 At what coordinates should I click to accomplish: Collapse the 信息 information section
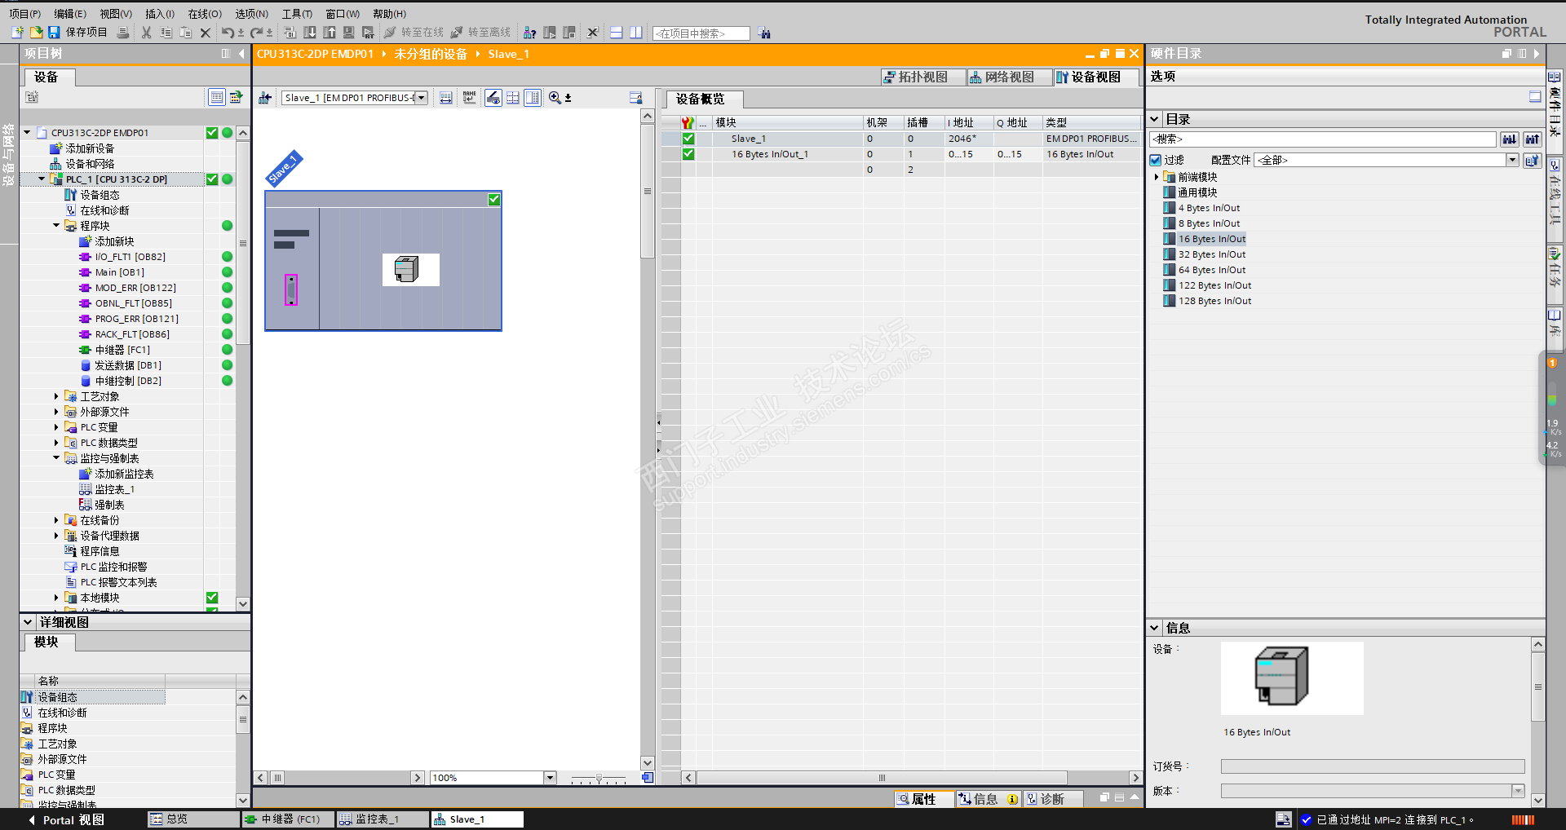click(1155, 628)
